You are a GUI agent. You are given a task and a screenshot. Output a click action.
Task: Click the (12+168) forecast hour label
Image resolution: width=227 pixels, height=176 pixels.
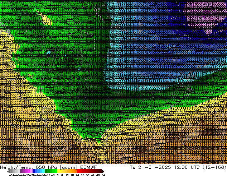214,167
